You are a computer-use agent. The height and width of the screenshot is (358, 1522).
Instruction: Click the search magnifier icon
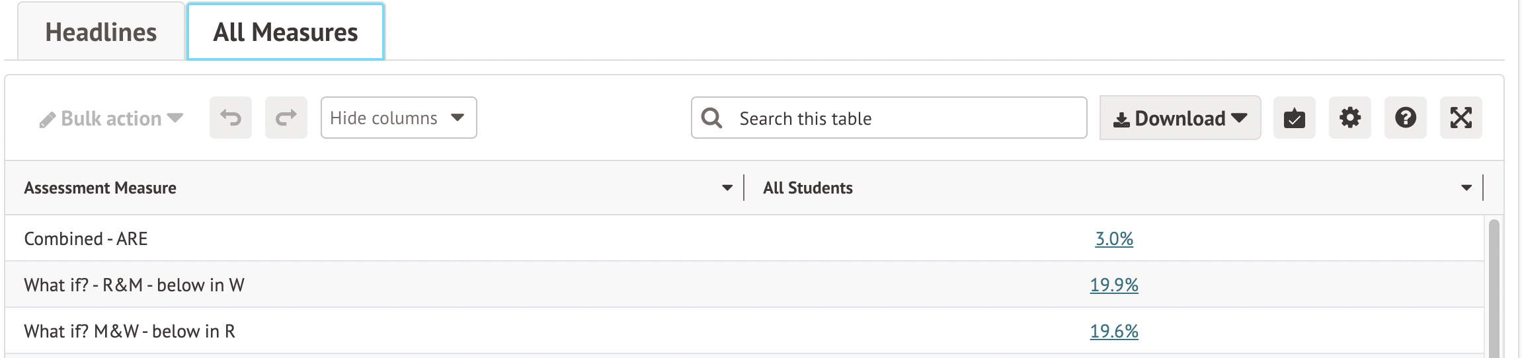point(711,118)
